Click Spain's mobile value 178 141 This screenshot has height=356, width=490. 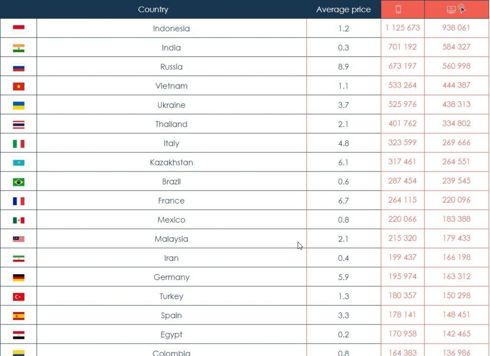(402, 314)
